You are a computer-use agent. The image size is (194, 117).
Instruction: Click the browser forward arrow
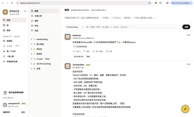coord(7,3)
